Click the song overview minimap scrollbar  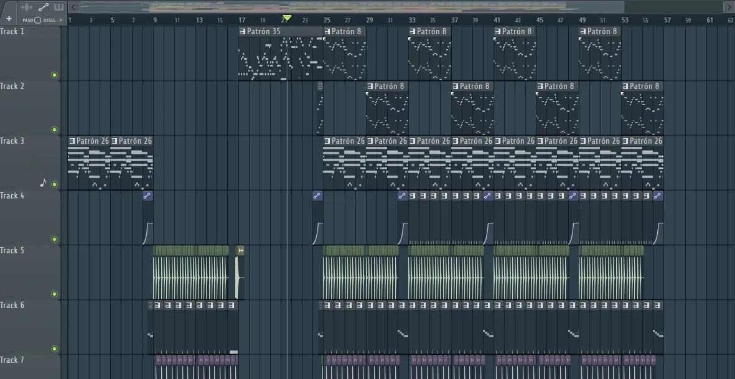point(352,7)
